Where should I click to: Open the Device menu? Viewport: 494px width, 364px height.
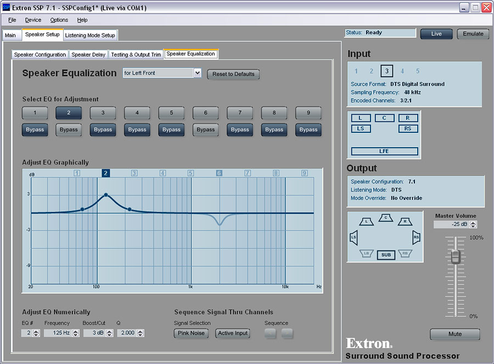pos(33,20)
